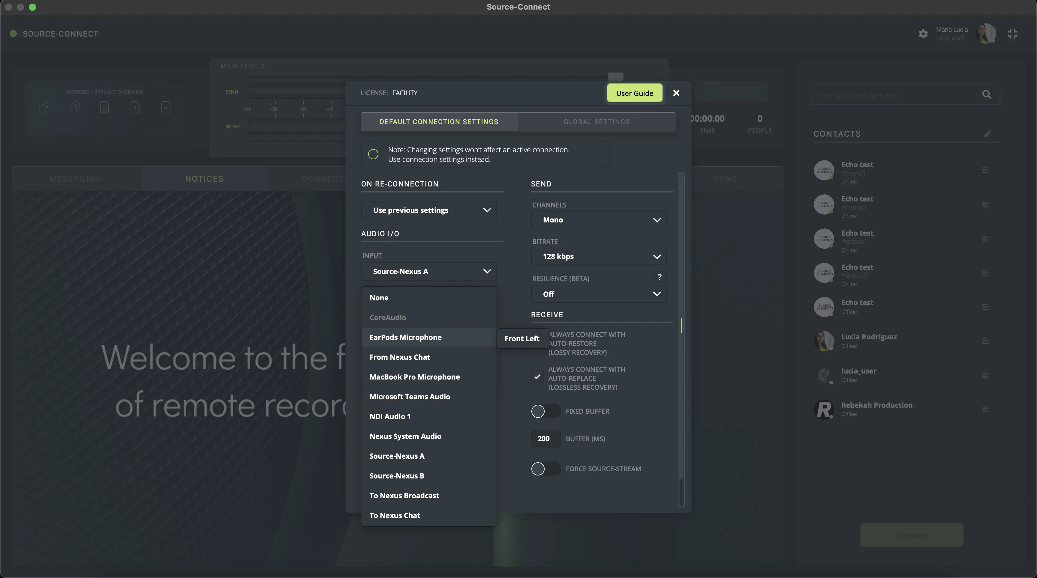Select 'NDI Audio 1' input option
The height and width of the screenshot is (578, 1037).
pos(429,416)
